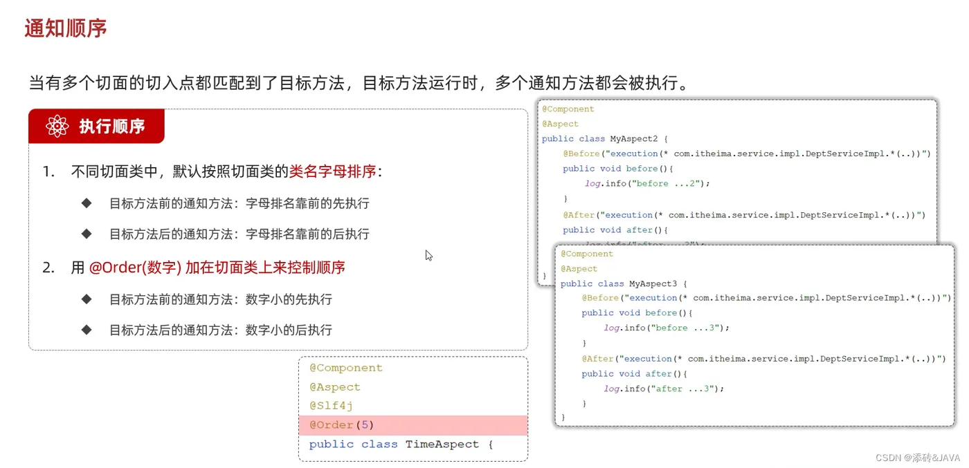Click public void before() in MyAspect2

pyautogui.click(x=618, y=169)
